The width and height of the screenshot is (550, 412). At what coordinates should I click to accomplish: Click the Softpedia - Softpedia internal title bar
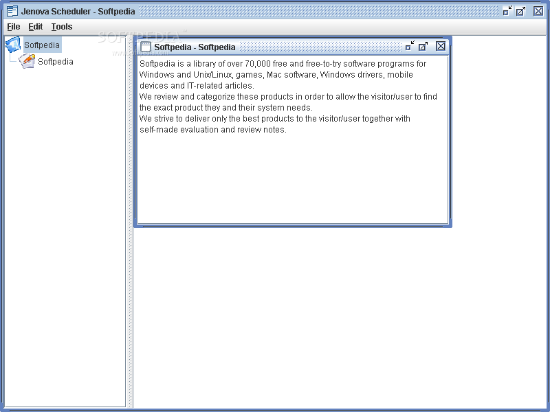[x=293, y=47]
